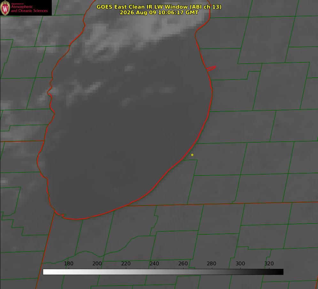Click the 180 colorbar tick label
Screen dimensions: 318x289
[68, 263]
